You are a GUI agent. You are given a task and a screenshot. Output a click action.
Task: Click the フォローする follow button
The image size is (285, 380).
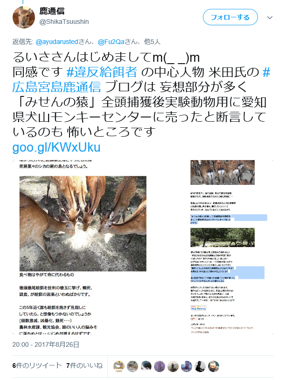pos(230,17)
